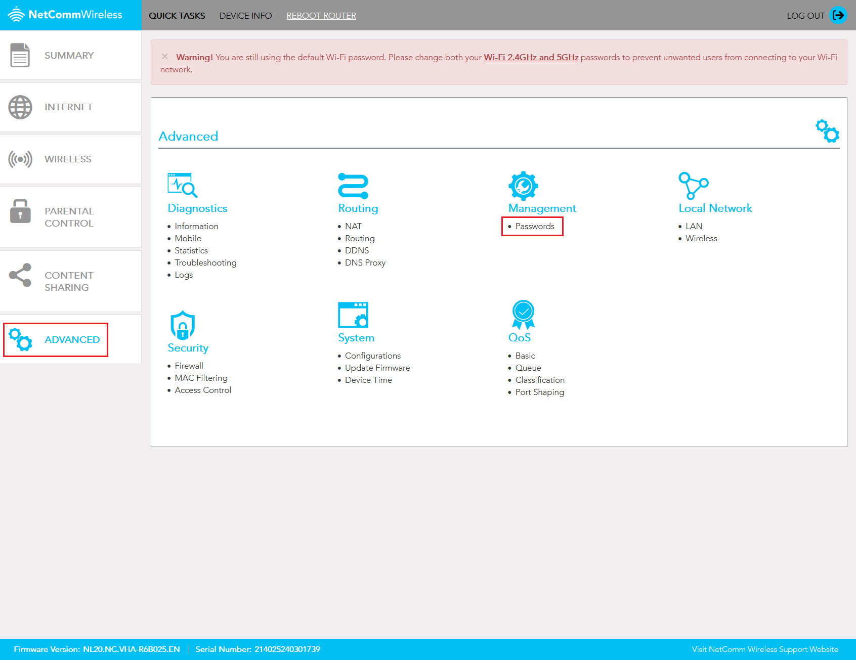The image size is (856, 660).
Task: Open the Parental Control padlock icon
Action: tap(20, 211)
